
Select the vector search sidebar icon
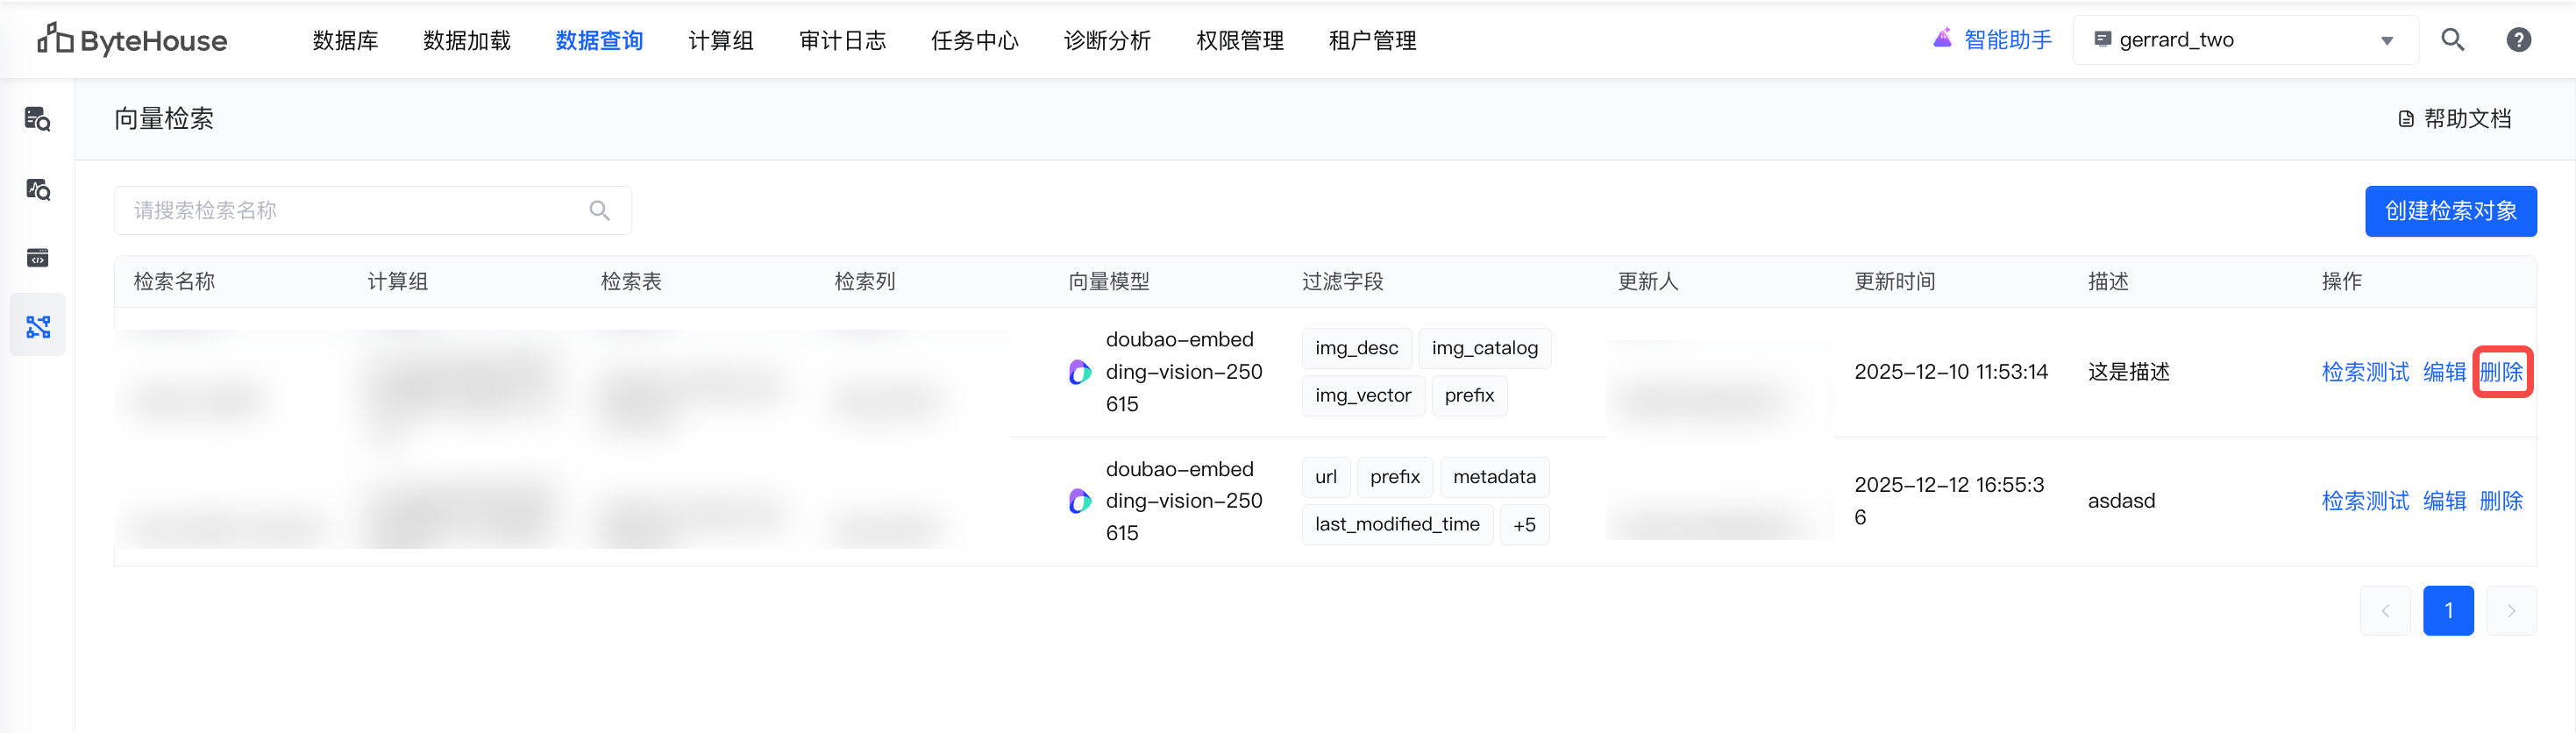click(x=38, y=326)
